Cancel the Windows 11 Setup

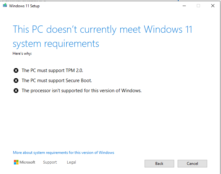click(192, 164)
